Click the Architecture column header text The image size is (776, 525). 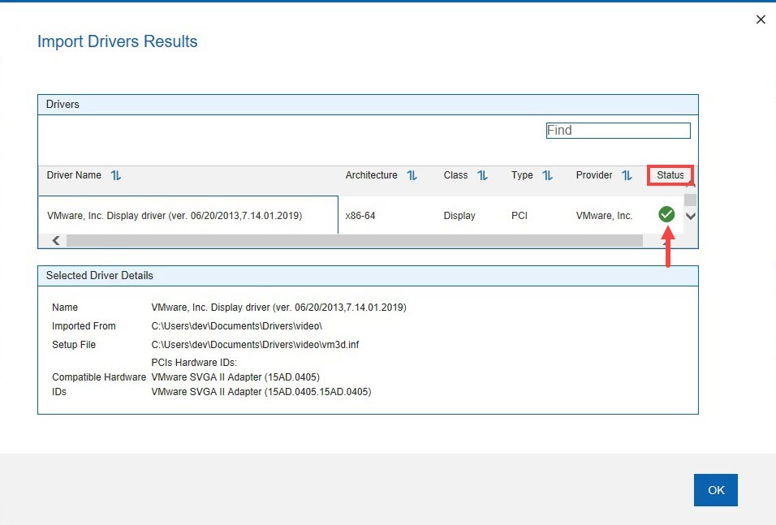click(371, 175)
